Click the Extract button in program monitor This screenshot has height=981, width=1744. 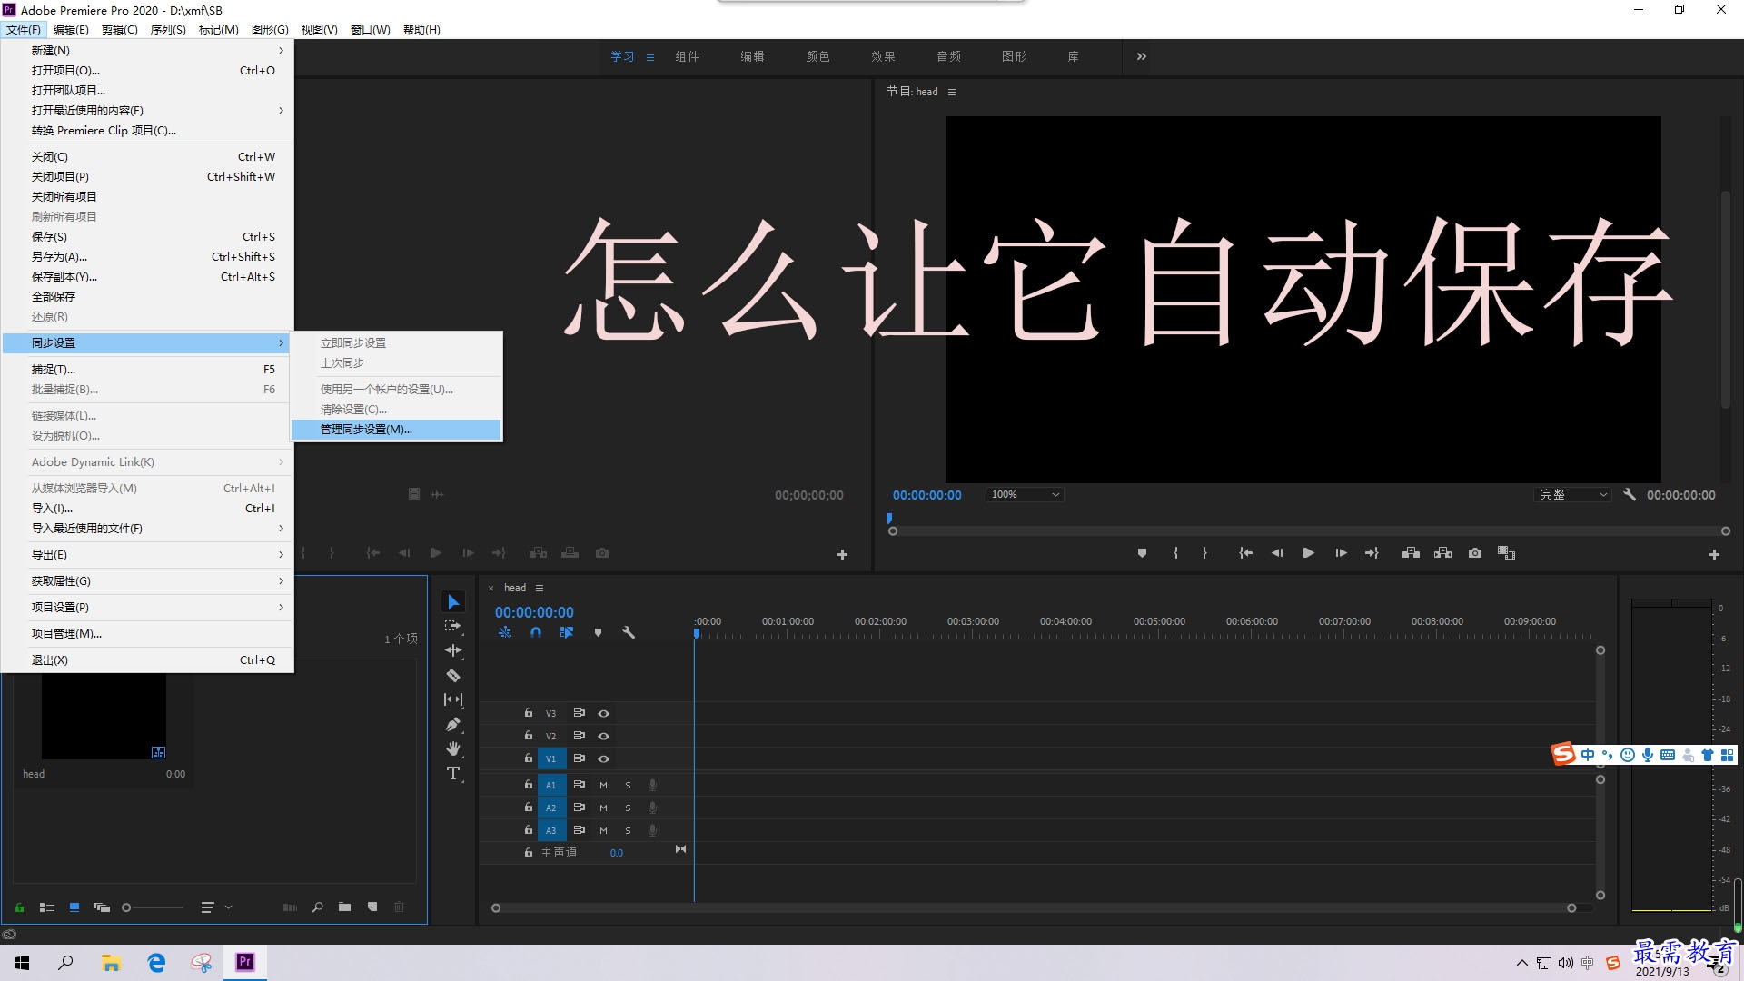click(x=1442, y=553)
